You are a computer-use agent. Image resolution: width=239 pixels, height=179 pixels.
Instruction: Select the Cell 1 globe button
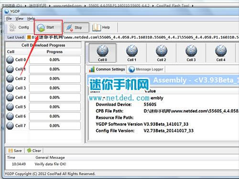tap(132, 53)
